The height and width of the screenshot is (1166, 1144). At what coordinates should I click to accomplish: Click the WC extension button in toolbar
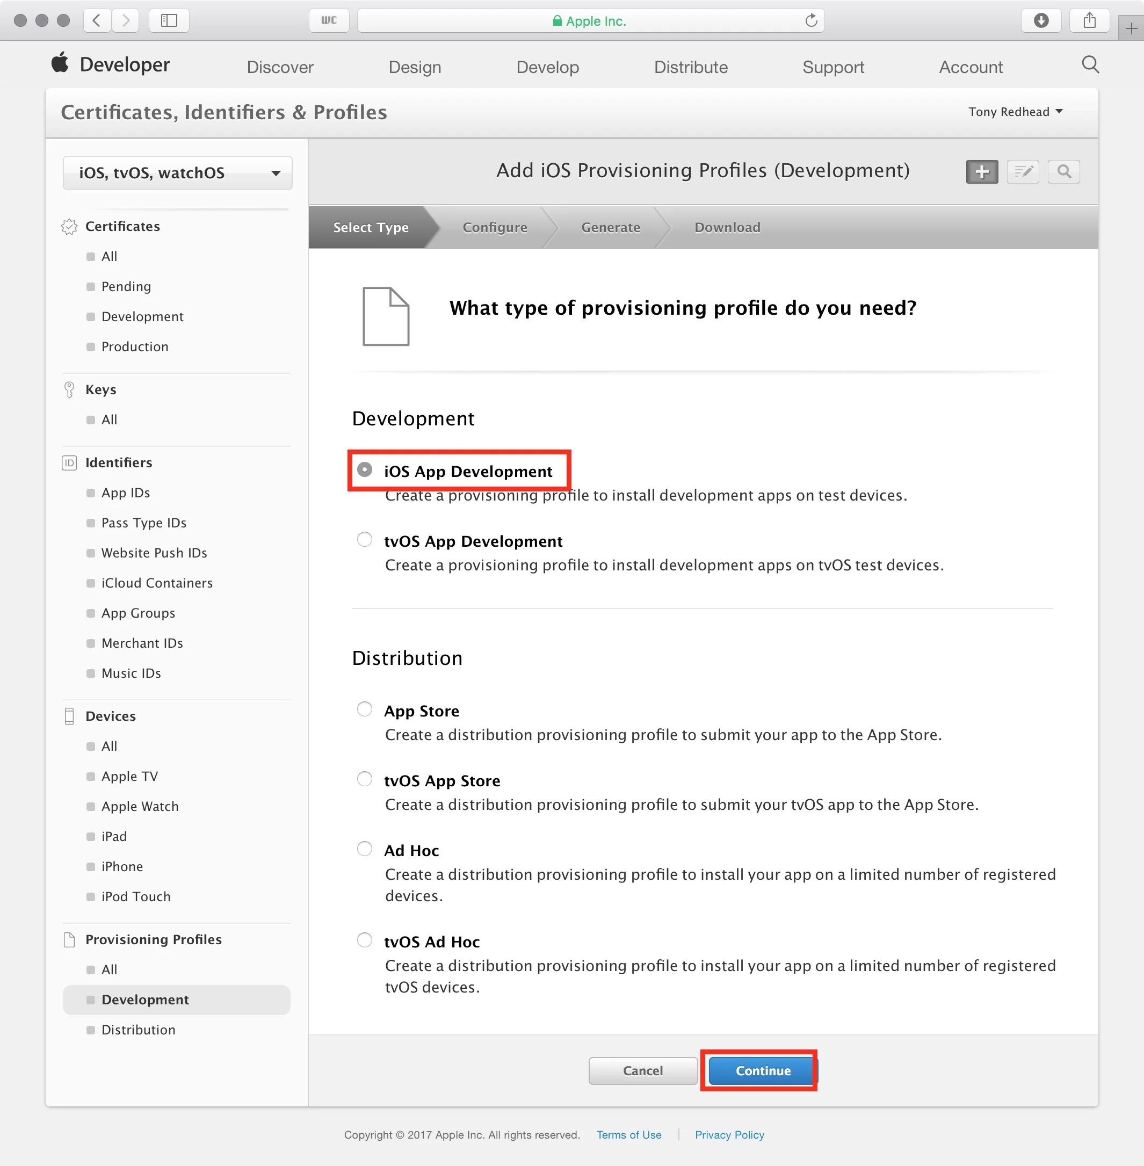(x=329, y=20)
